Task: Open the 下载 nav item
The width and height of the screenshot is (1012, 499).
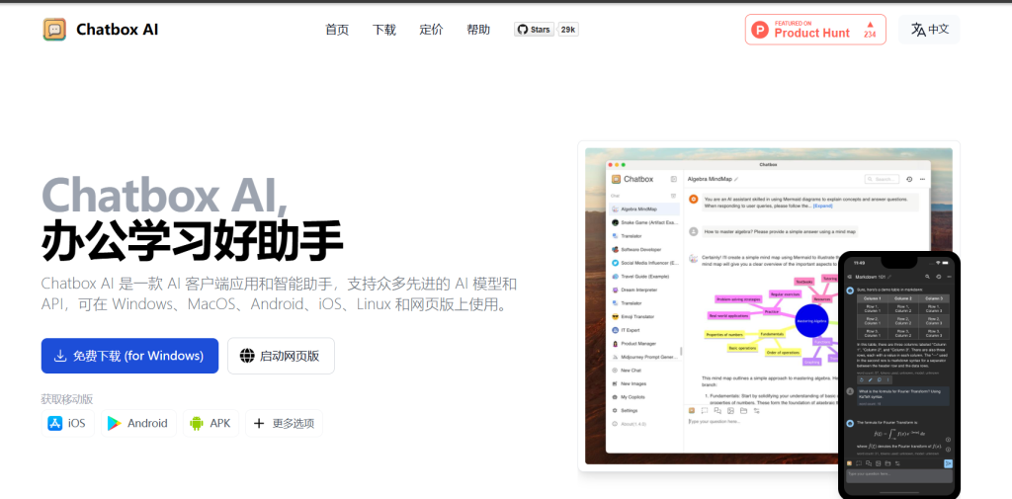Action: click(384, 30)
